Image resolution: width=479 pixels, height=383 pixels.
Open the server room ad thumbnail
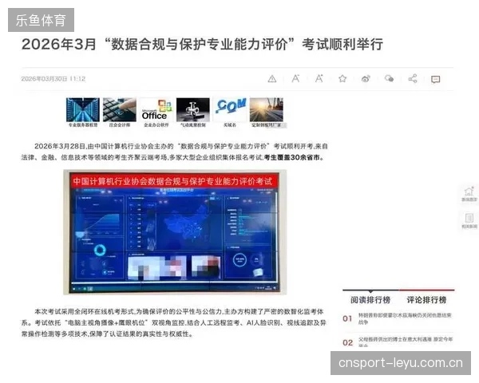(83, 112)
